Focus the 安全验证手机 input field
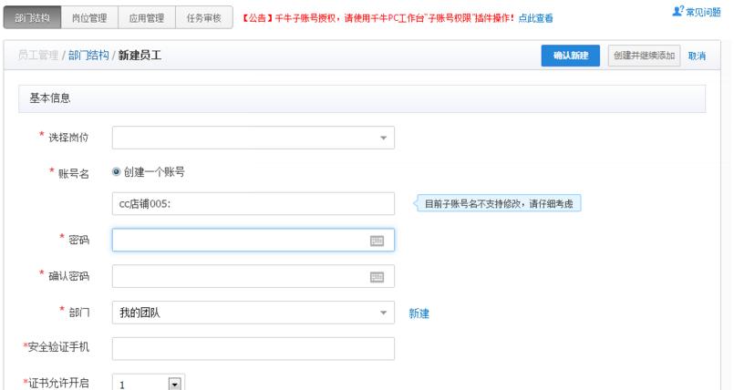Image resolution: width=734 pixels, height=390 pixels. 253,349
